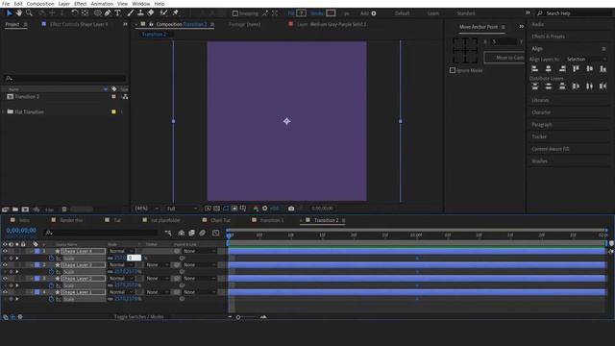Image resolution: width=615 pixels, height=346 pixels.
Task: Select the Hand tool
Action: coord(19,12)
